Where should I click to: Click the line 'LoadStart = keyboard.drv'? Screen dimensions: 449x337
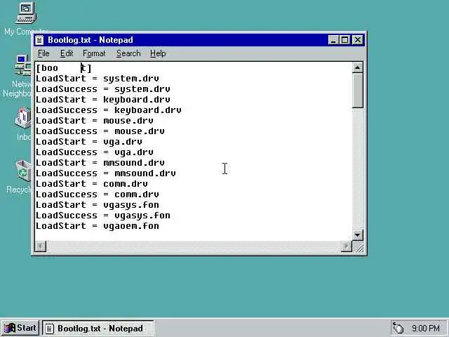point(103,100)
